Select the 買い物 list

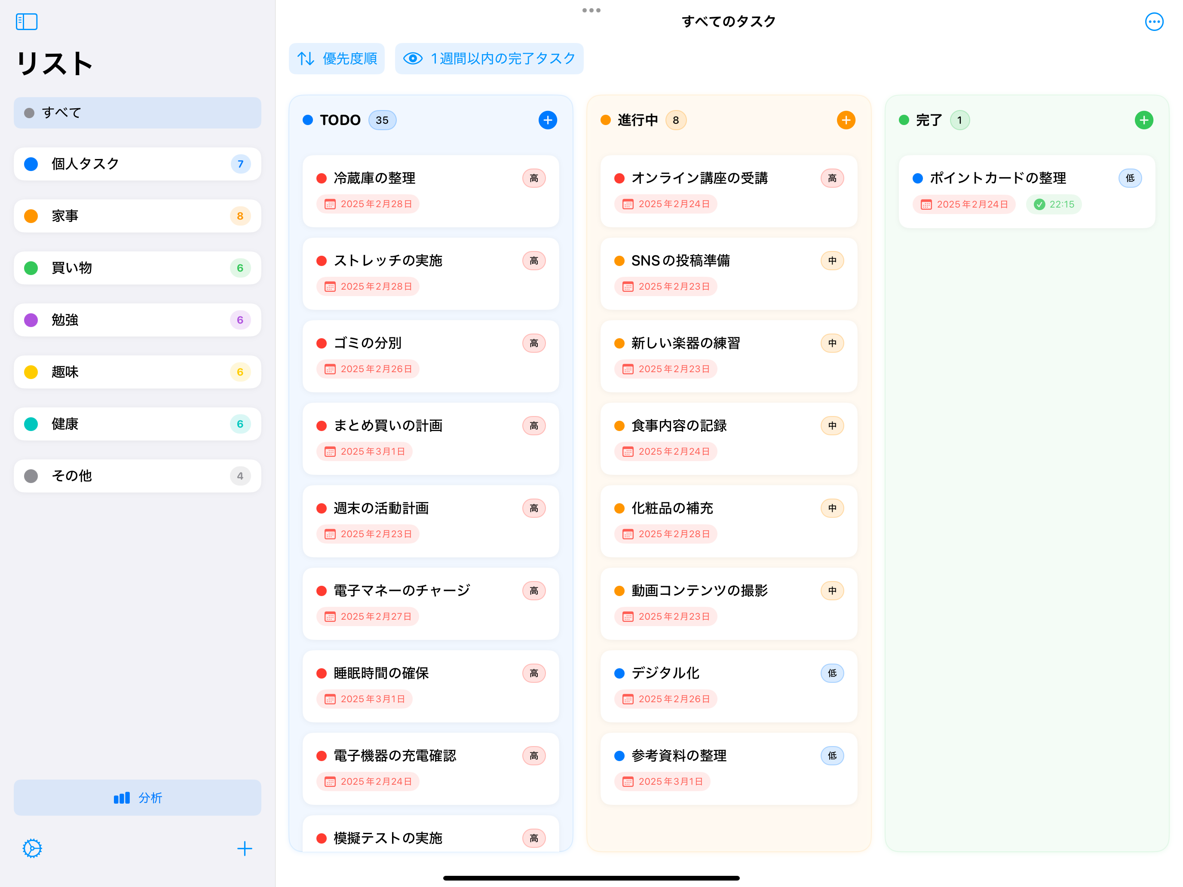point(138,268)
